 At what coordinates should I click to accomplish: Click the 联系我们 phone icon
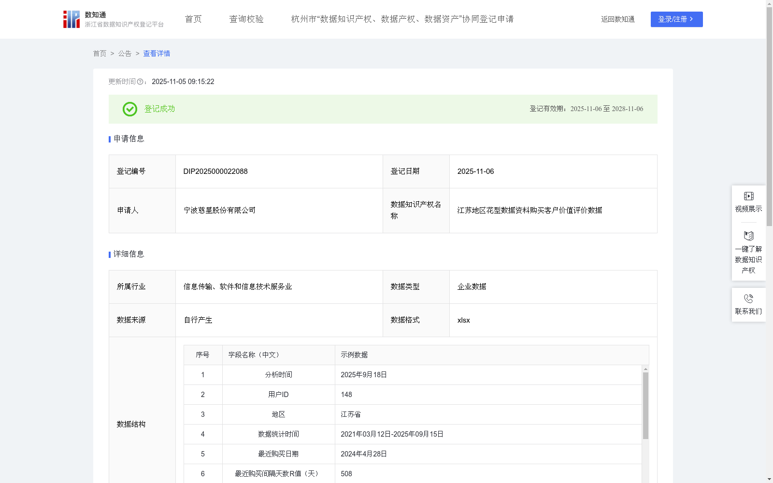(x=748, y=298)
